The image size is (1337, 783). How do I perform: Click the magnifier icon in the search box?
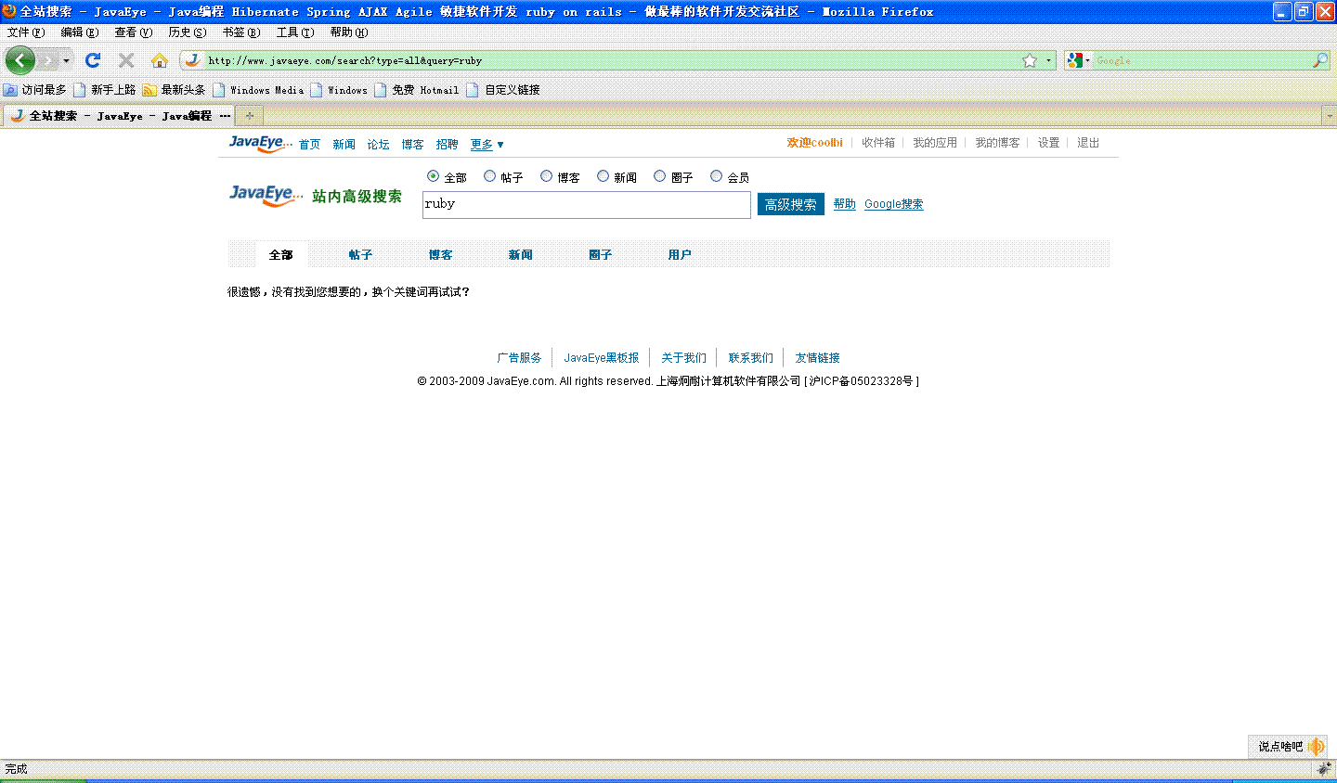click(x=1320, y=60)
